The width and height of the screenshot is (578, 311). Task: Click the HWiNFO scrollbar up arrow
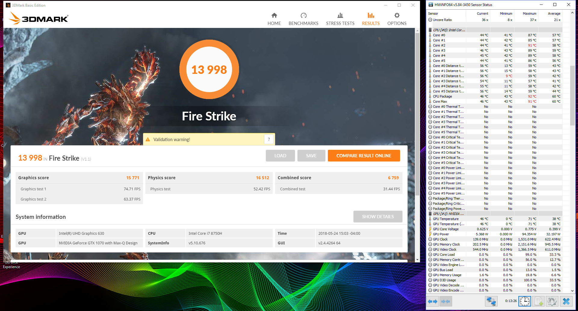pyautogui.click(x=572, y=13)
